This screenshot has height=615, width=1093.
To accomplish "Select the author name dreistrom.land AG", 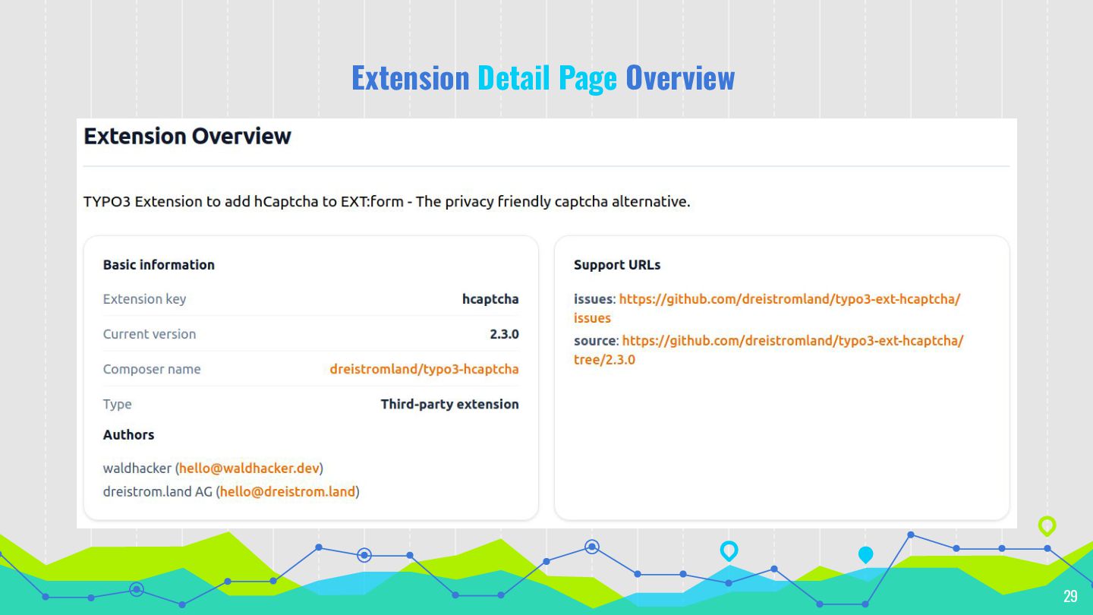I will pos(158,492).
